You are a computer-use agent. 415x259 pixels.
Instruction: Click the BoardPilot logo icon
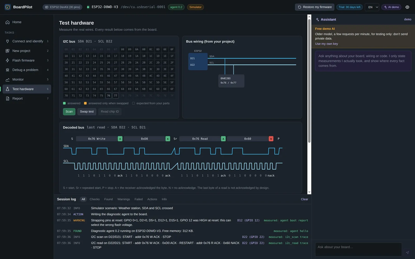point(8,7)
